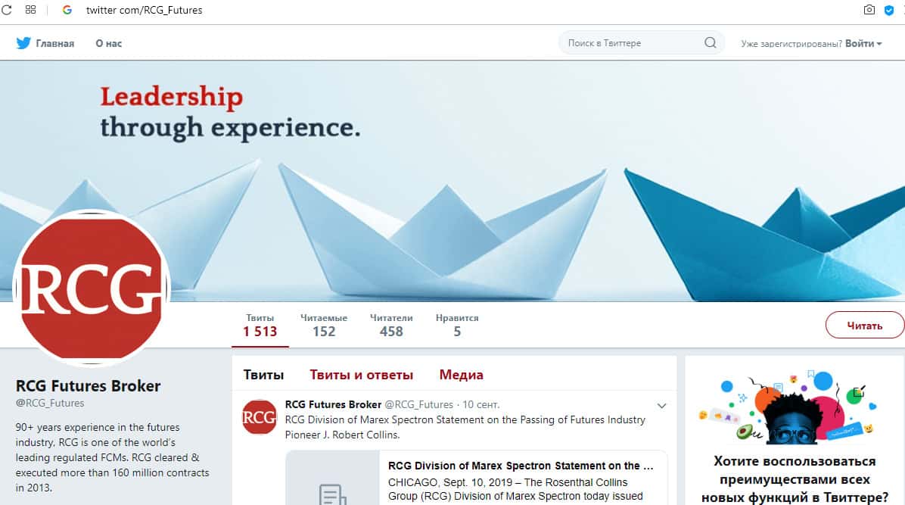The height and width of the screenshot is (505, 905).
Task: Open the Marex Spectron statement link card
Action: 477,479
